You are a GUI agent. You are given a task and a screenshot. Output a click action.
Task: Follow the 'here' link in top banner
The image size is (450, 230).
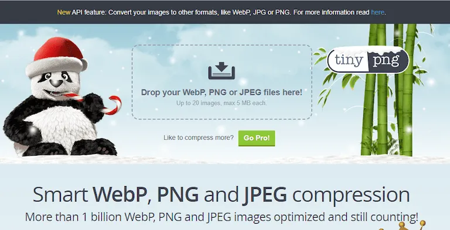[x=377, y=12]
